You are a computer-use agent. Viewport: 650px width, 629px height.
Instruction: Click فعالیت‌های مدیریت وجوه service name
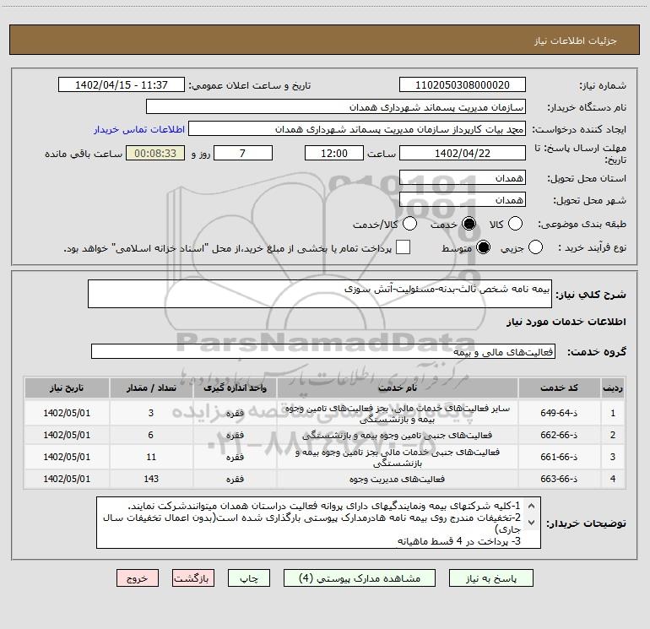(x=397, y=480)
